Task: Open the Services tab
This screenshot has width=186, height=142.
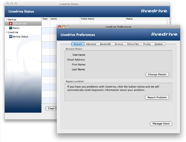Action: pos(119,44)
